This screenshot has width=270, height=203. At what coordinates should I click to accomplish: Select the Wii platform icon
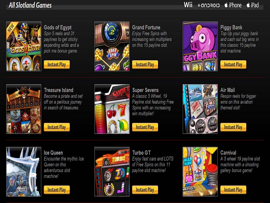click(x=188, y=5)
